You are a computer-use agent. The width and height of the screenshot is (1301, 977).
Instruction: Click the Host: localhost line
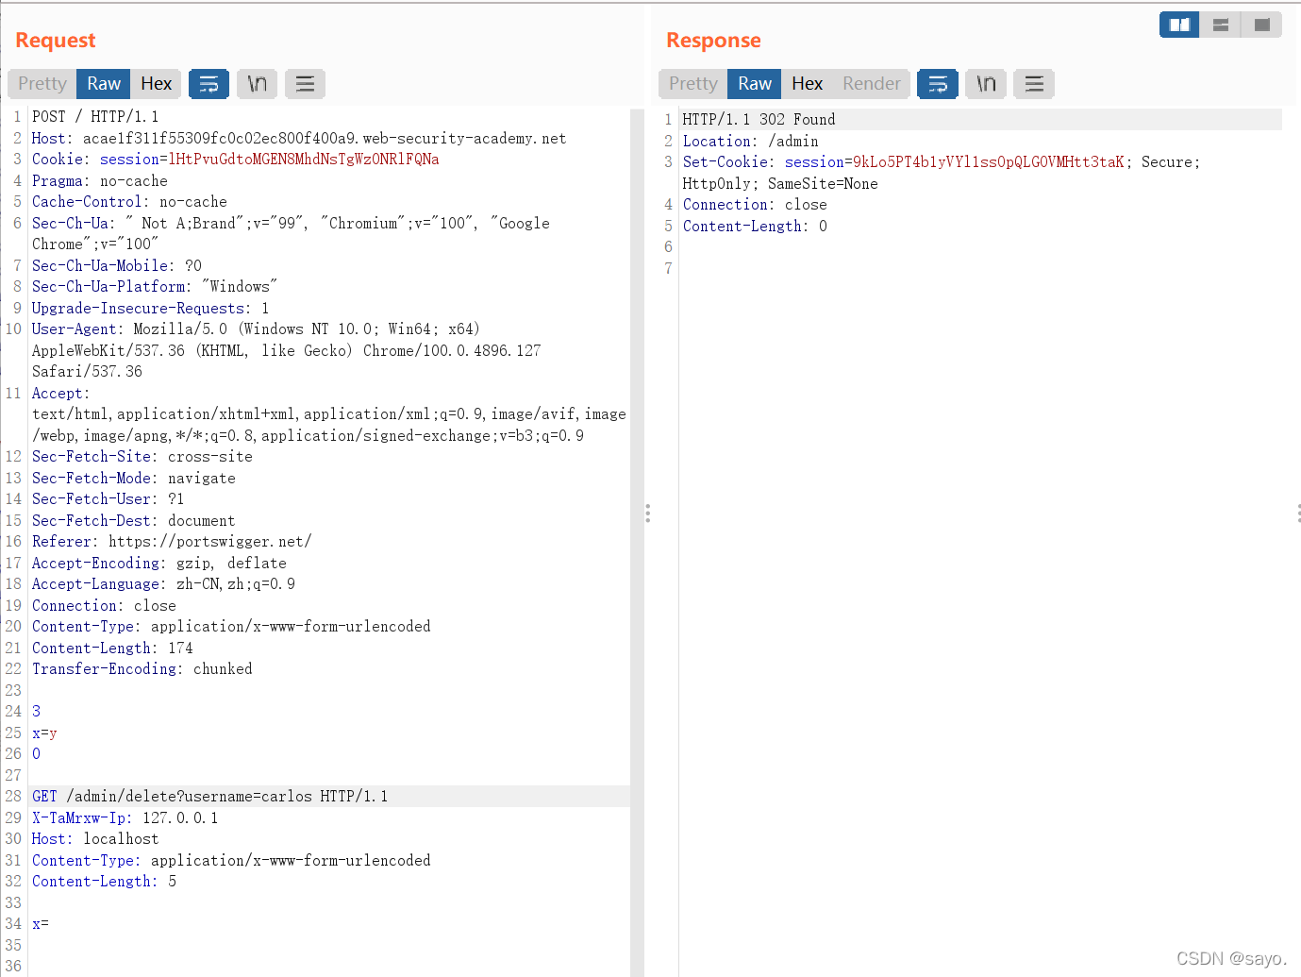[x=95, y=839]
